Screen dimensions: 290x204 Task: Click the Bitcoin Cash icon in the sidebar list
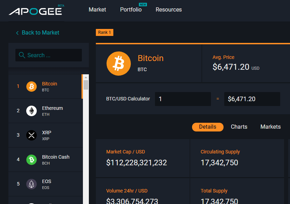(31, 160)
